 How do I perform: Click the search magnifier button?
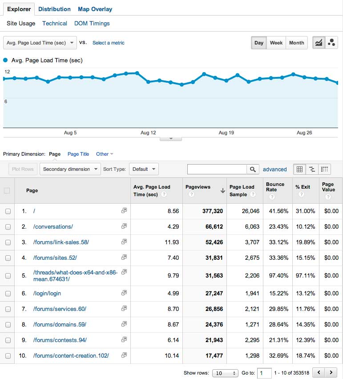coord(253,169)
